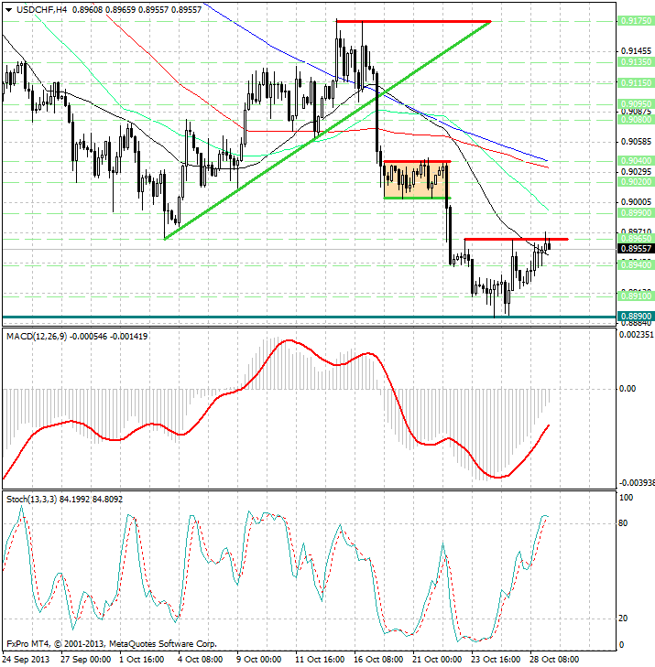This screenshot has height=667, width=655.
Task: Click the 0.90400 price level label
Action: point(635,161)
